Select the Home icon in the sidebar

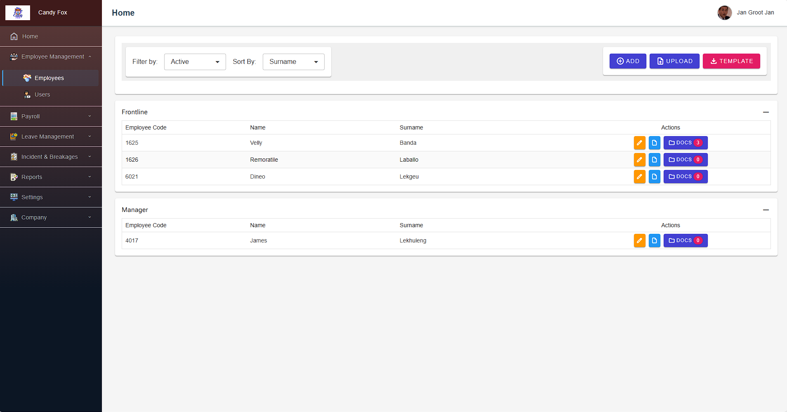pos(14,36)
